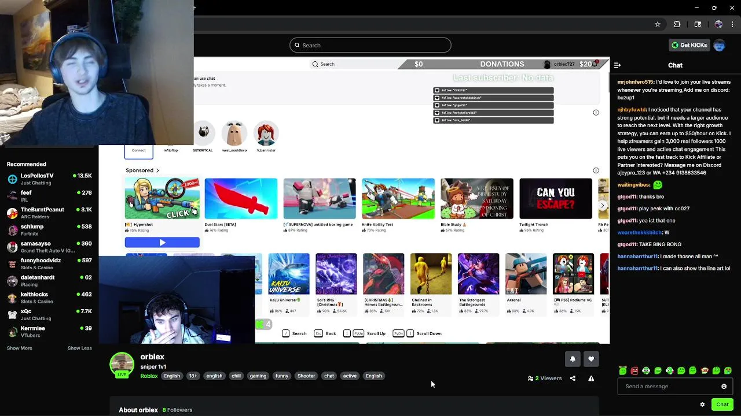Report the stream with the warning triangle icon

(591, 378)
